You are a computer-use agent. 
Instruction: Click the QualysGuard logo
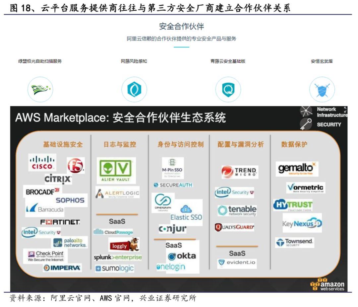[x=234, y=227]
